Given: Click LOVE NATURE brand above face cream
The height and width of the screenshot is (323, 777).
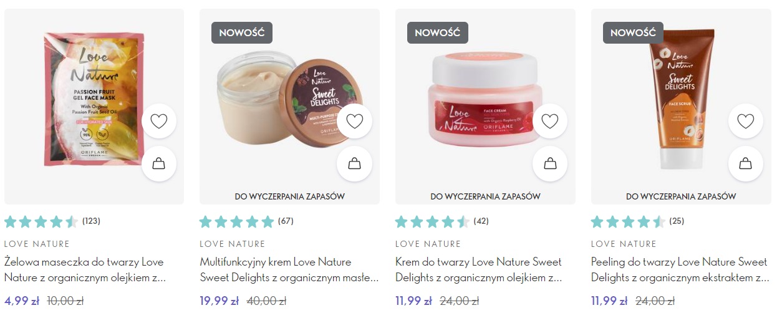Looking at the screenshot, I should (428, 244).
